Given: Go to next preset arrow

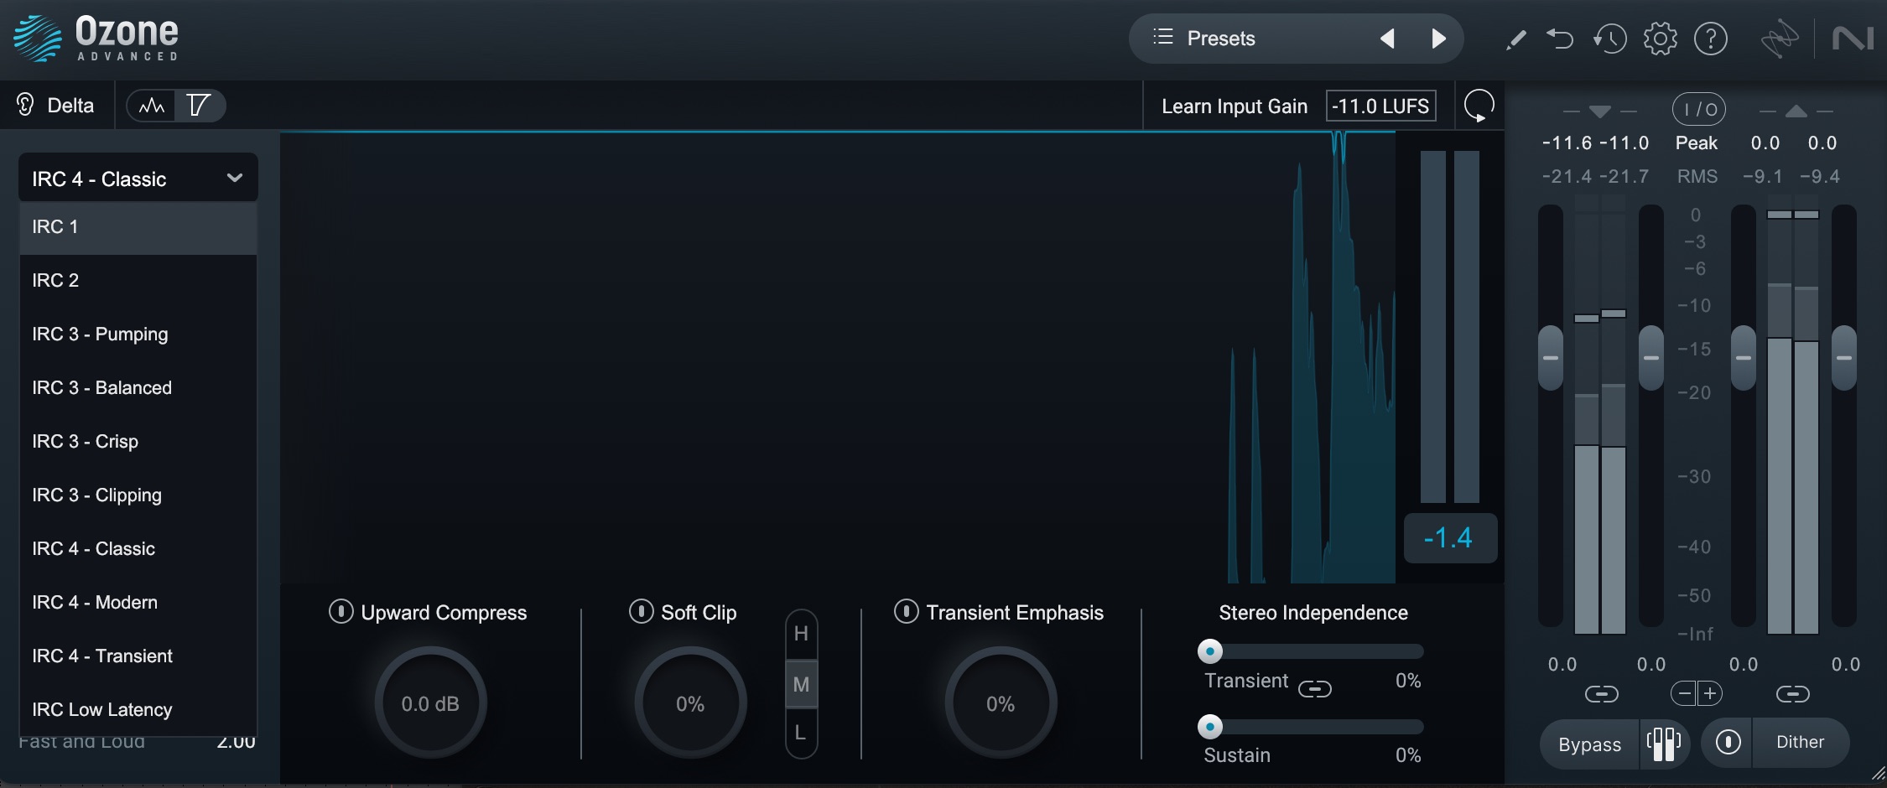Looking at the screenshot, I should click(1438, 39).
